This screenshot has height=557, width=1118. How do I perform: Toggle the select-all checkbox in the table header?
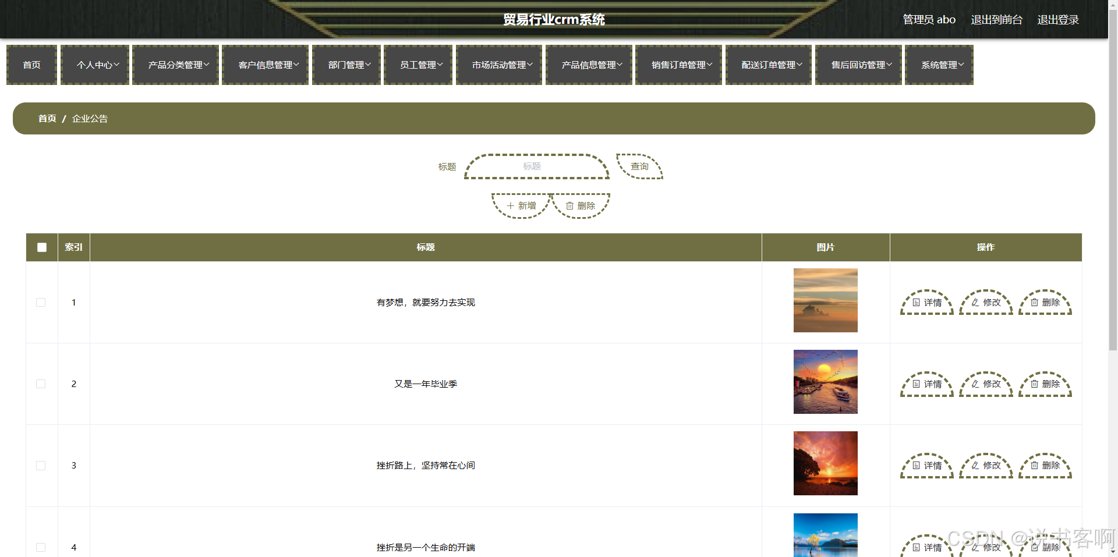41,247
